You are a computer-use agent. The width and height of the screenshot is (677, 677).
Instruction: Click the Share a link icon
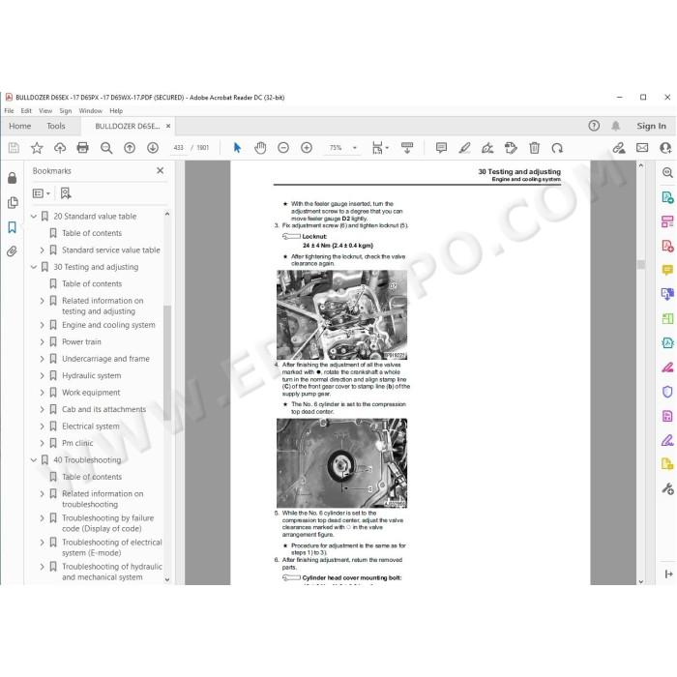(x=619, y=148)
